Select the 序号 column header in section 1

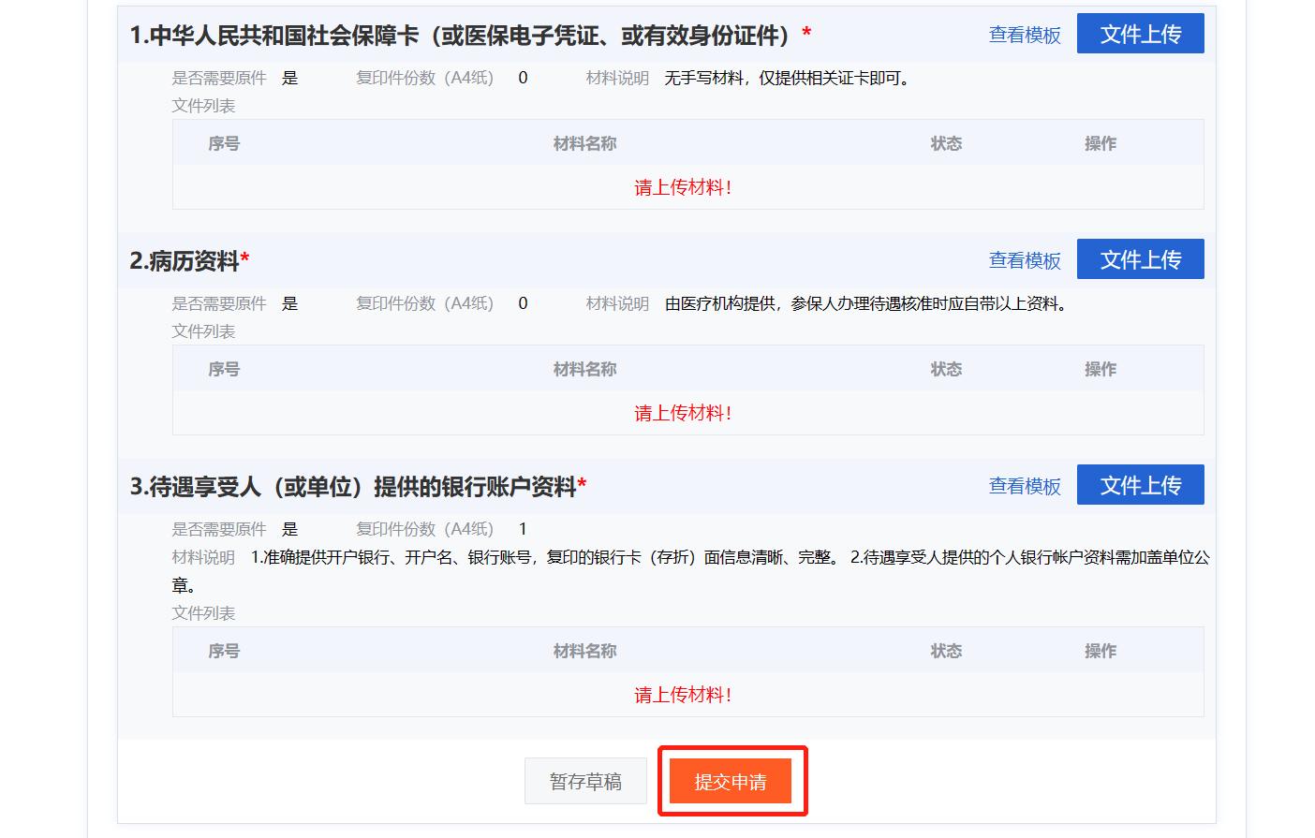coord(223,142)
